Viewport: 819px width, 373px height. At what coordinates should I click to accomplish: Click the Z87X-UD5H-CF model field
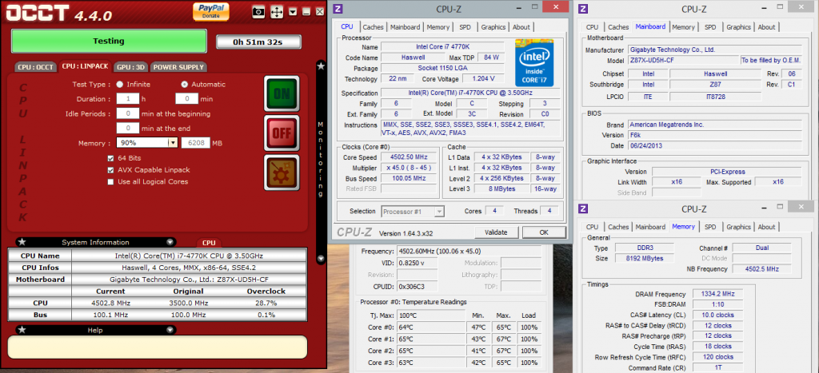tap(683, 61)
